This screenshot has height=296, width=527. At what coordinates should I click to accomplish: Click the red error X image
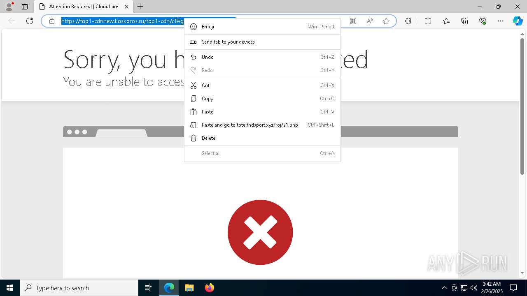point(260,232)
